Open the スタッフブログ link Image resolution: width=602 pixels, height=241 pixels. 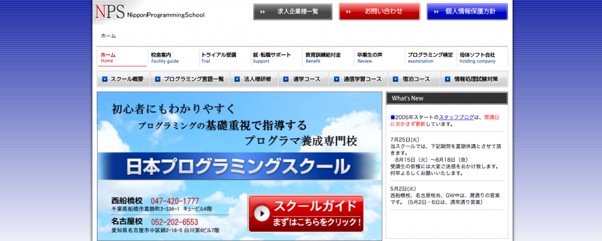(456, 117)
